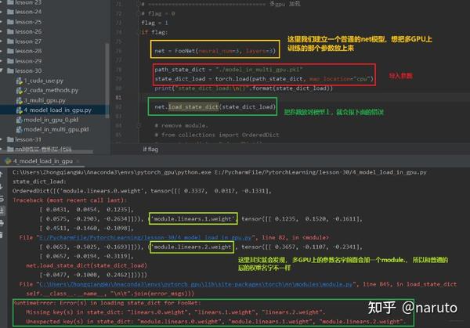The width and height of the screenshot is (470, 328).
Task: Click the Up the Stack Trace arrow
Action: click(2, 175)
